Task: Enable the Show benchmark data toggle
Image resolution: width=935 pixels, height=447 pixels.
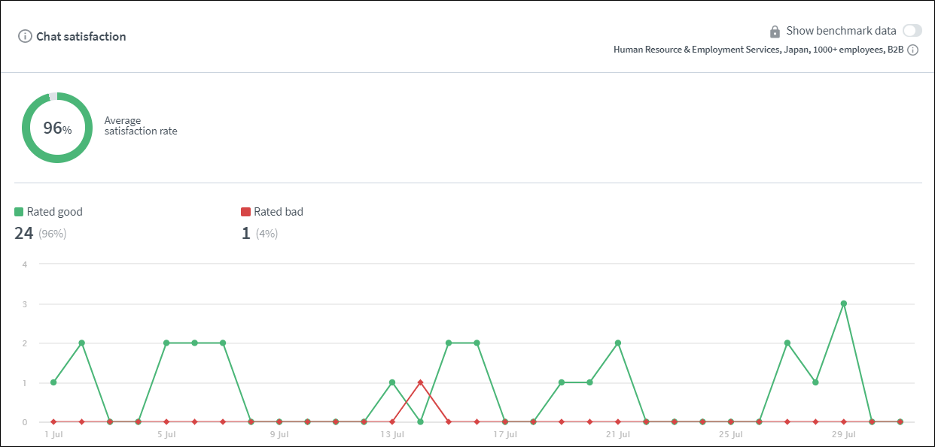Action: (x=912, y=31)
